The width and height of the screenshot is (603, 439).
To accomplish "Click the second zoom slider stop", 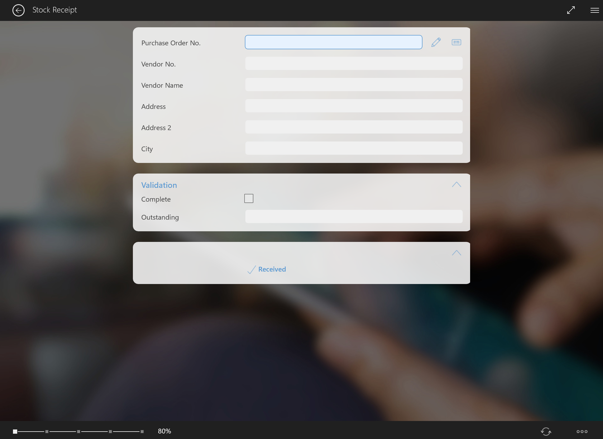I will tap(47, 431).
